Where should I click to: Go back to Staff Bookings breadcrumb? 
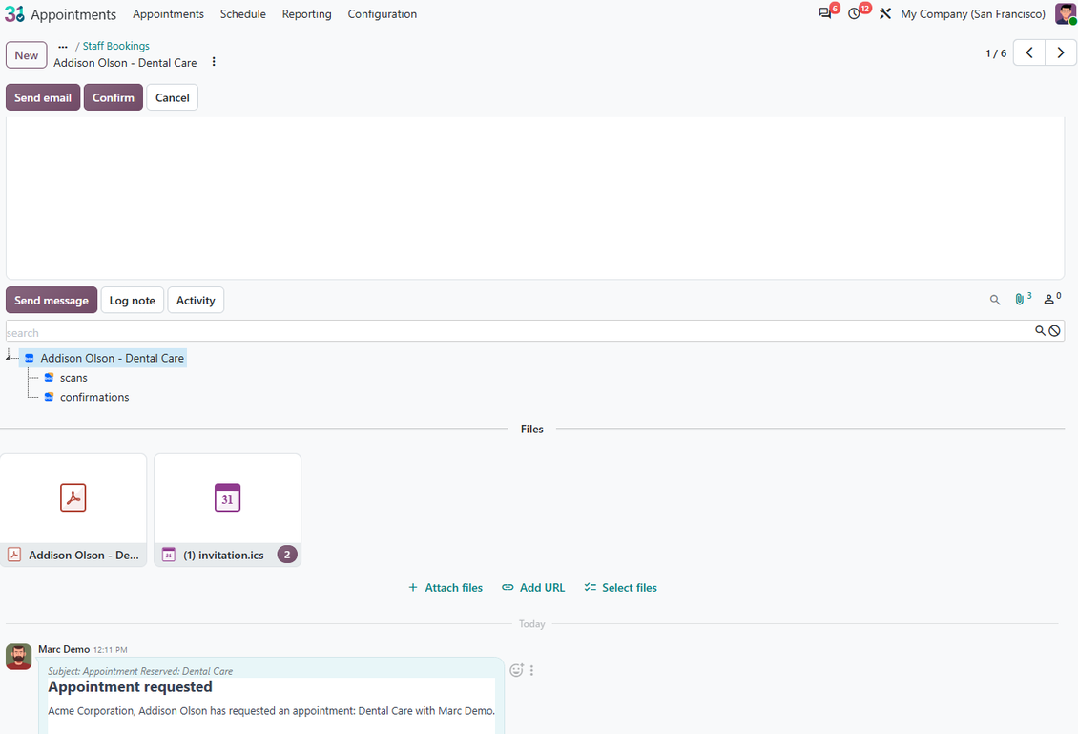tap(116, 46)
